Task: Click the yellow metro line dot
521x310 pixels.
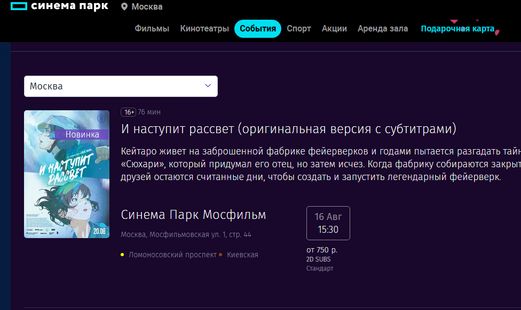Action: click(122, 255)
